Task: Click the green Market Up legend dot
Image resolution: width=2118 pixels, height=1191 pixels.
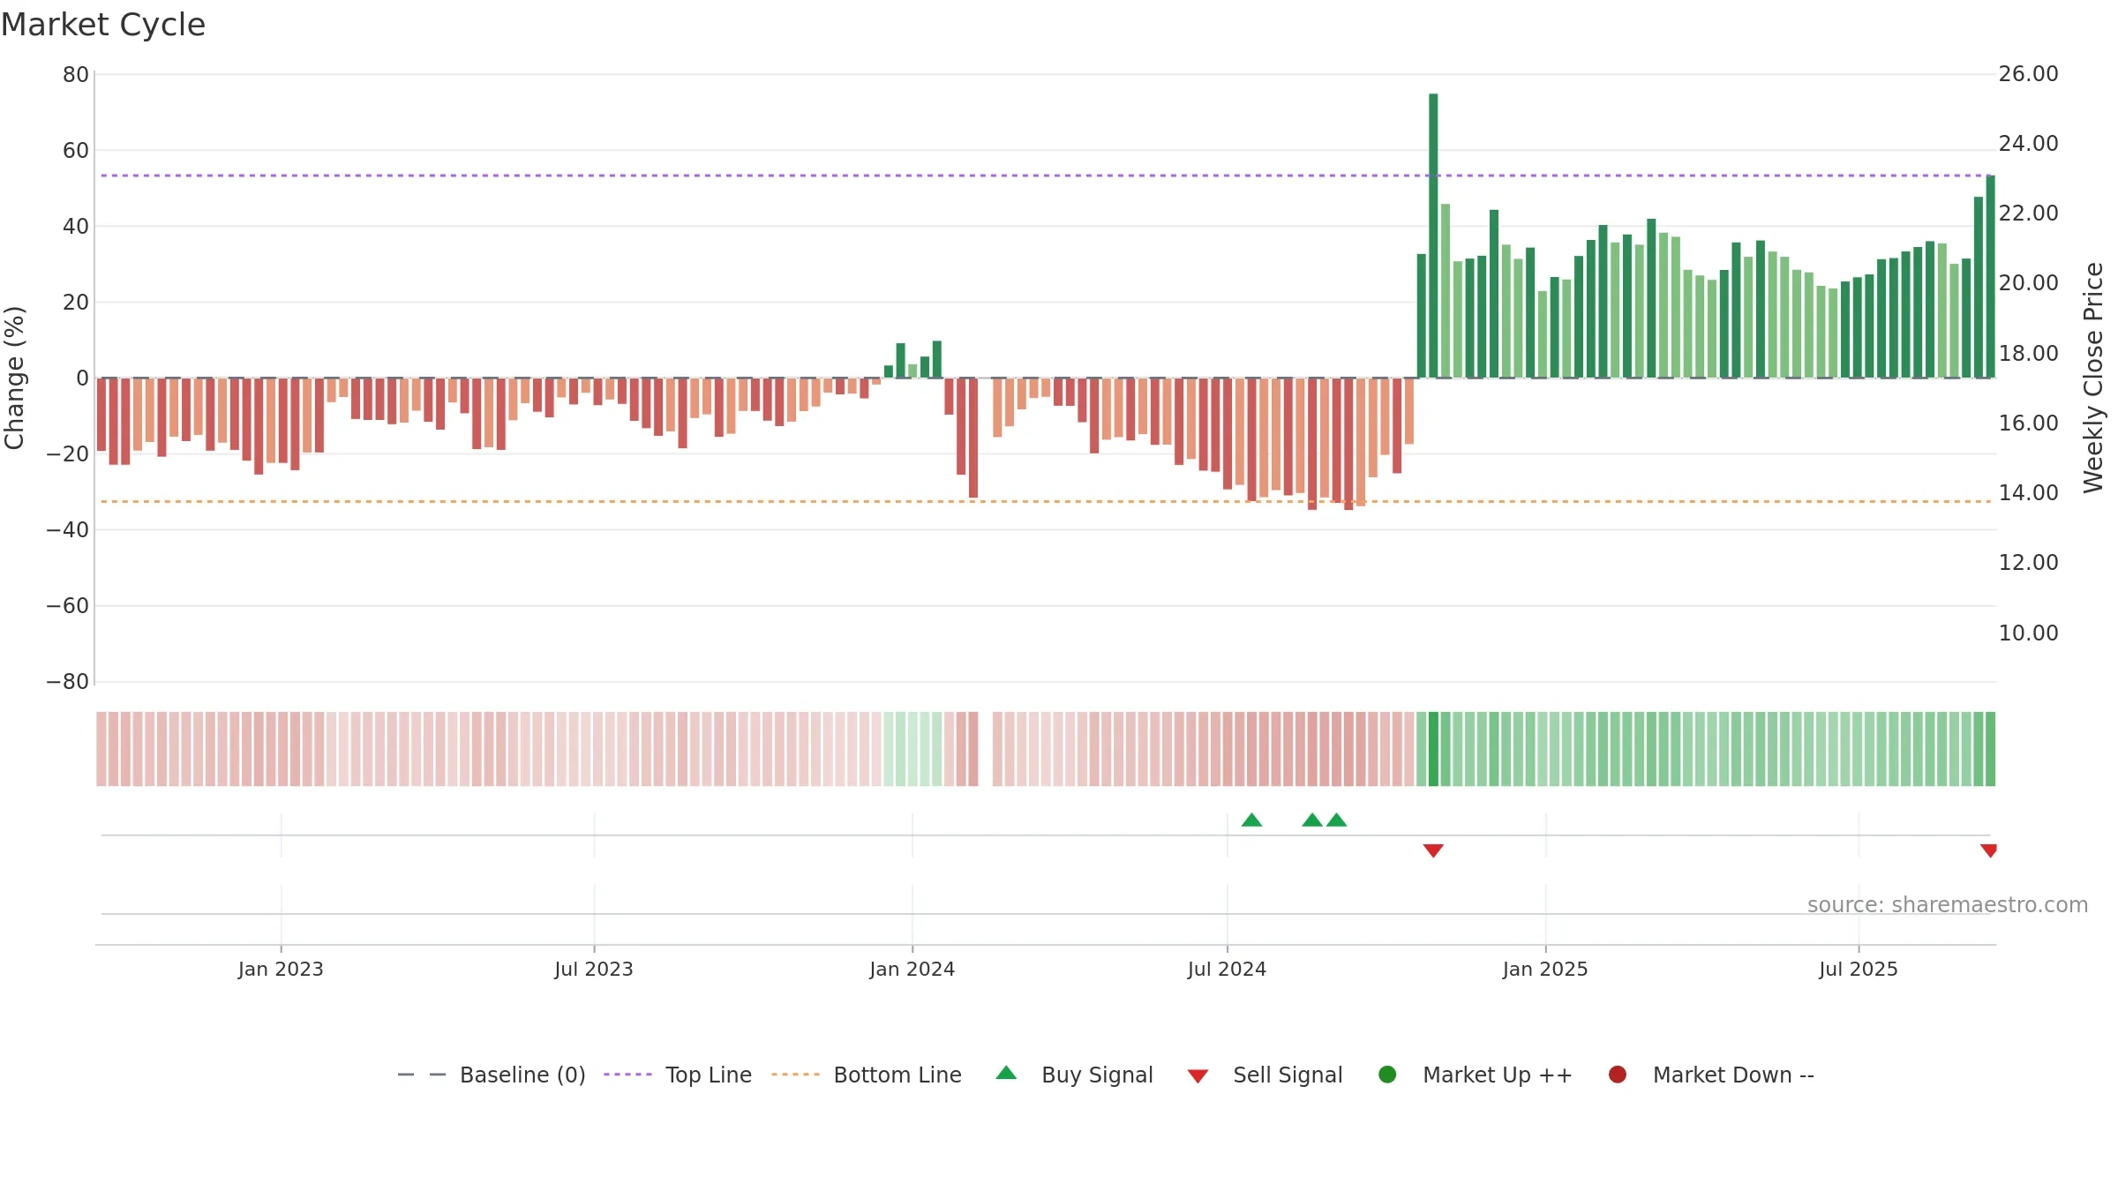Action: coord(1387,1075)
